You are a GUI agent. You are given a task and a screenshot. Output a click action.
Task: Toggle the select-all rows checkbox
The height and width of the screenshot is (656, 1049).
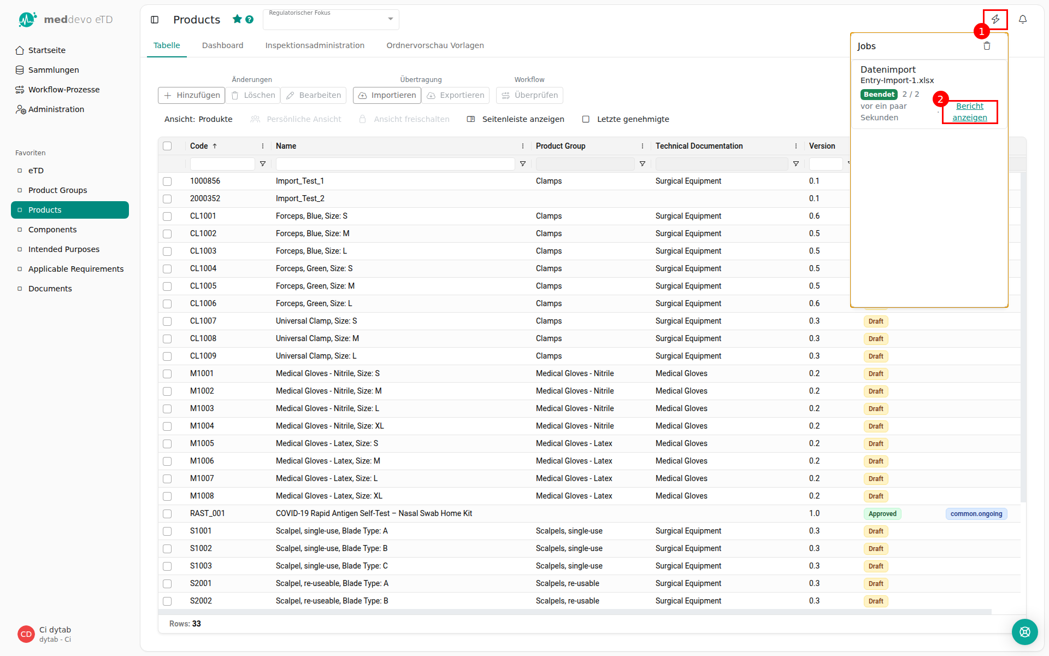[x=167, y=146]
